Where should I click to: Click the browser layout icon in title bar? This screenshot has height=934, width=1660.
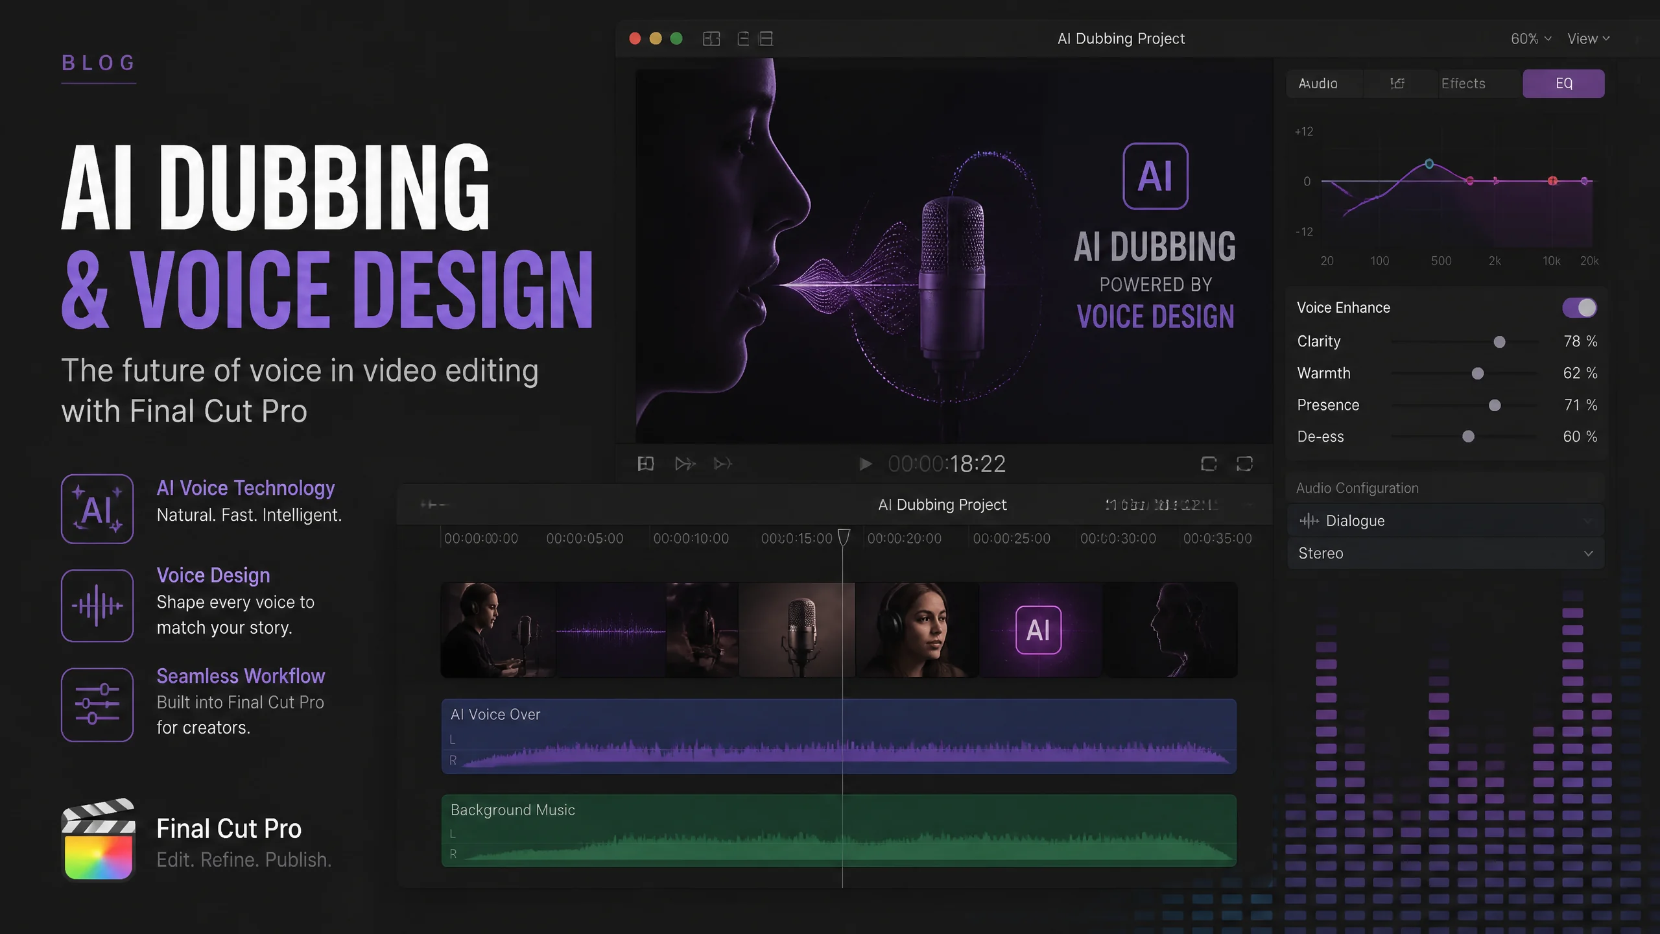coord(711,39)
